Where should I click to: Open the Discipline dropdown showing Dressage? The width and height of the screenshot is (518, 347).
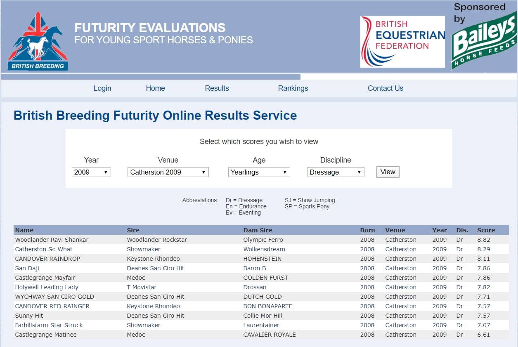336,172
